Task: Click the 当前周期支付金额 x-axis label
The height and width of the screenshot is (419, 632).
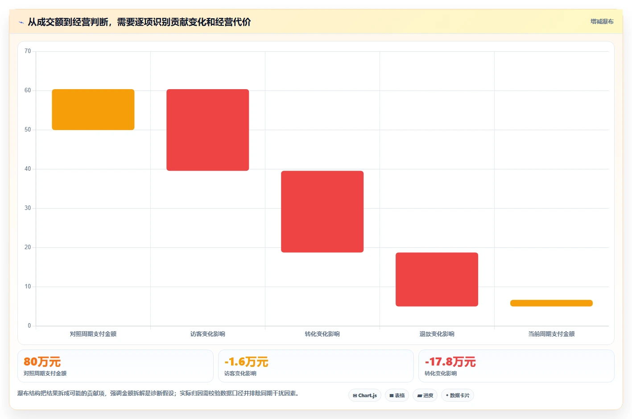Action: pos(551,334)
